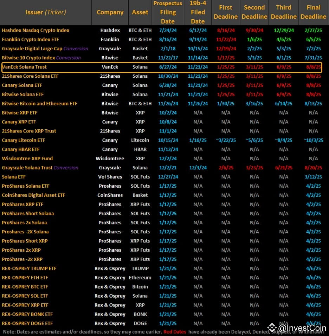Select the Asset column header

coord(140,12)
